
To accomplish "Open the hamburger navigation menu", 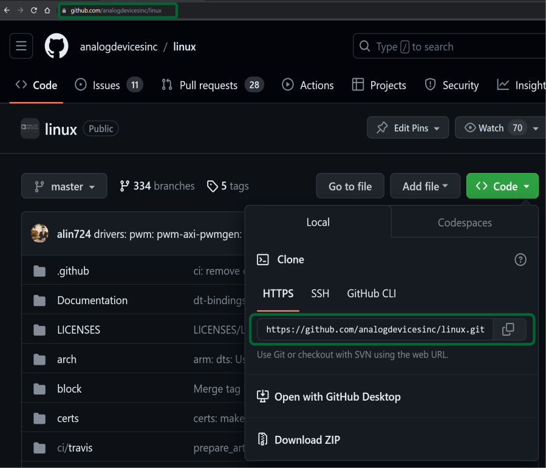I will click(x=21, y=47).
